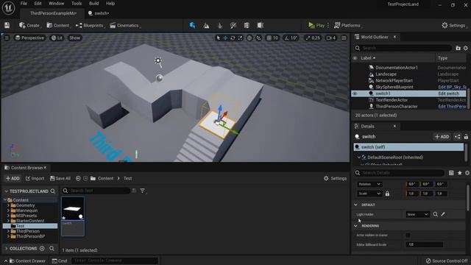Open Scale type dropdown in Details
This screenshot has width=471, height=265.
coord(369,194)
